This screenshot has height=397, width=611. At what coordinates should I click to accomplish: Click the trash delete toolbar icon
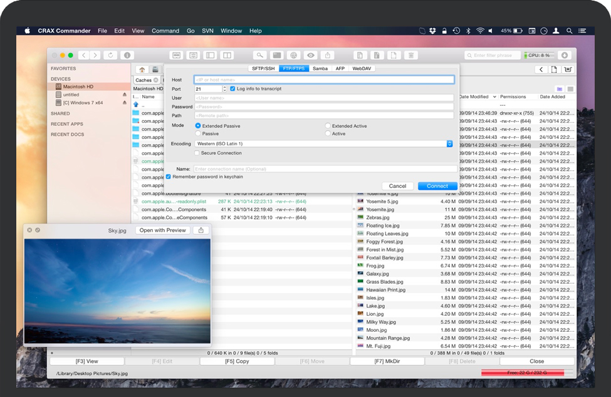tap(410, 55)
